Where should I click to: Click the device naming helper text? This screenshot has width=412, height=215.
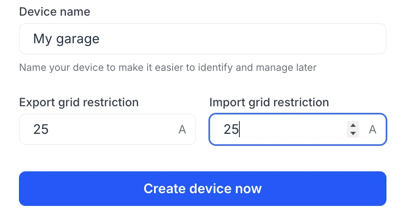pos(168,67)
